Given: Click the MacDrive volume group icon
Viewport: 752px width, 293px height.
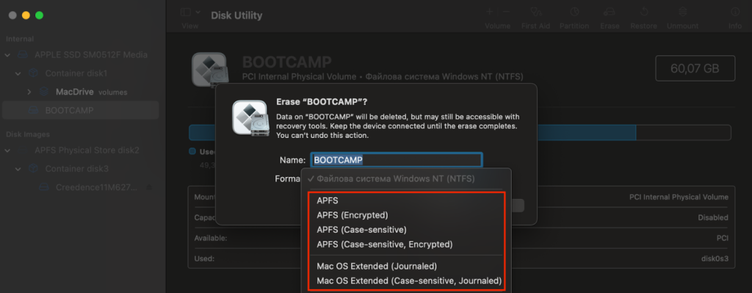Looking at the screenshot, I should [x=43, y=92].
